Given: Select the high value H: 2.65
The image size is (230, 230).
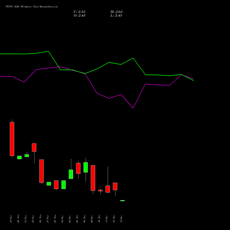Looking at the screenshot, I should [x=116, y=12].
